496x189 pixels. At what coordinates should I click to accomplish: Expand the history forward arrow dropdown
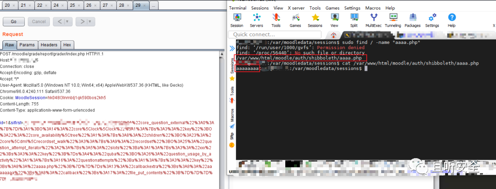(90, 22)
